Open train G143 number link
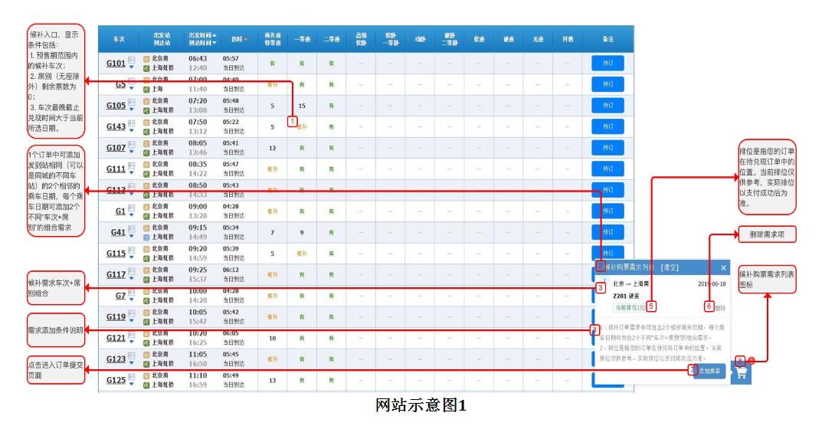The width and height of the screenshot is (825, 429). click(116, 126)
